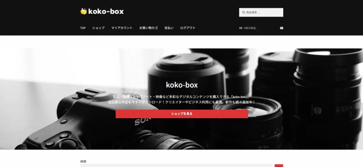Image resolution: width=363 pixels, height=167 pixels.
Task: Go to the TOP menu item
Action: coord(83,28)
